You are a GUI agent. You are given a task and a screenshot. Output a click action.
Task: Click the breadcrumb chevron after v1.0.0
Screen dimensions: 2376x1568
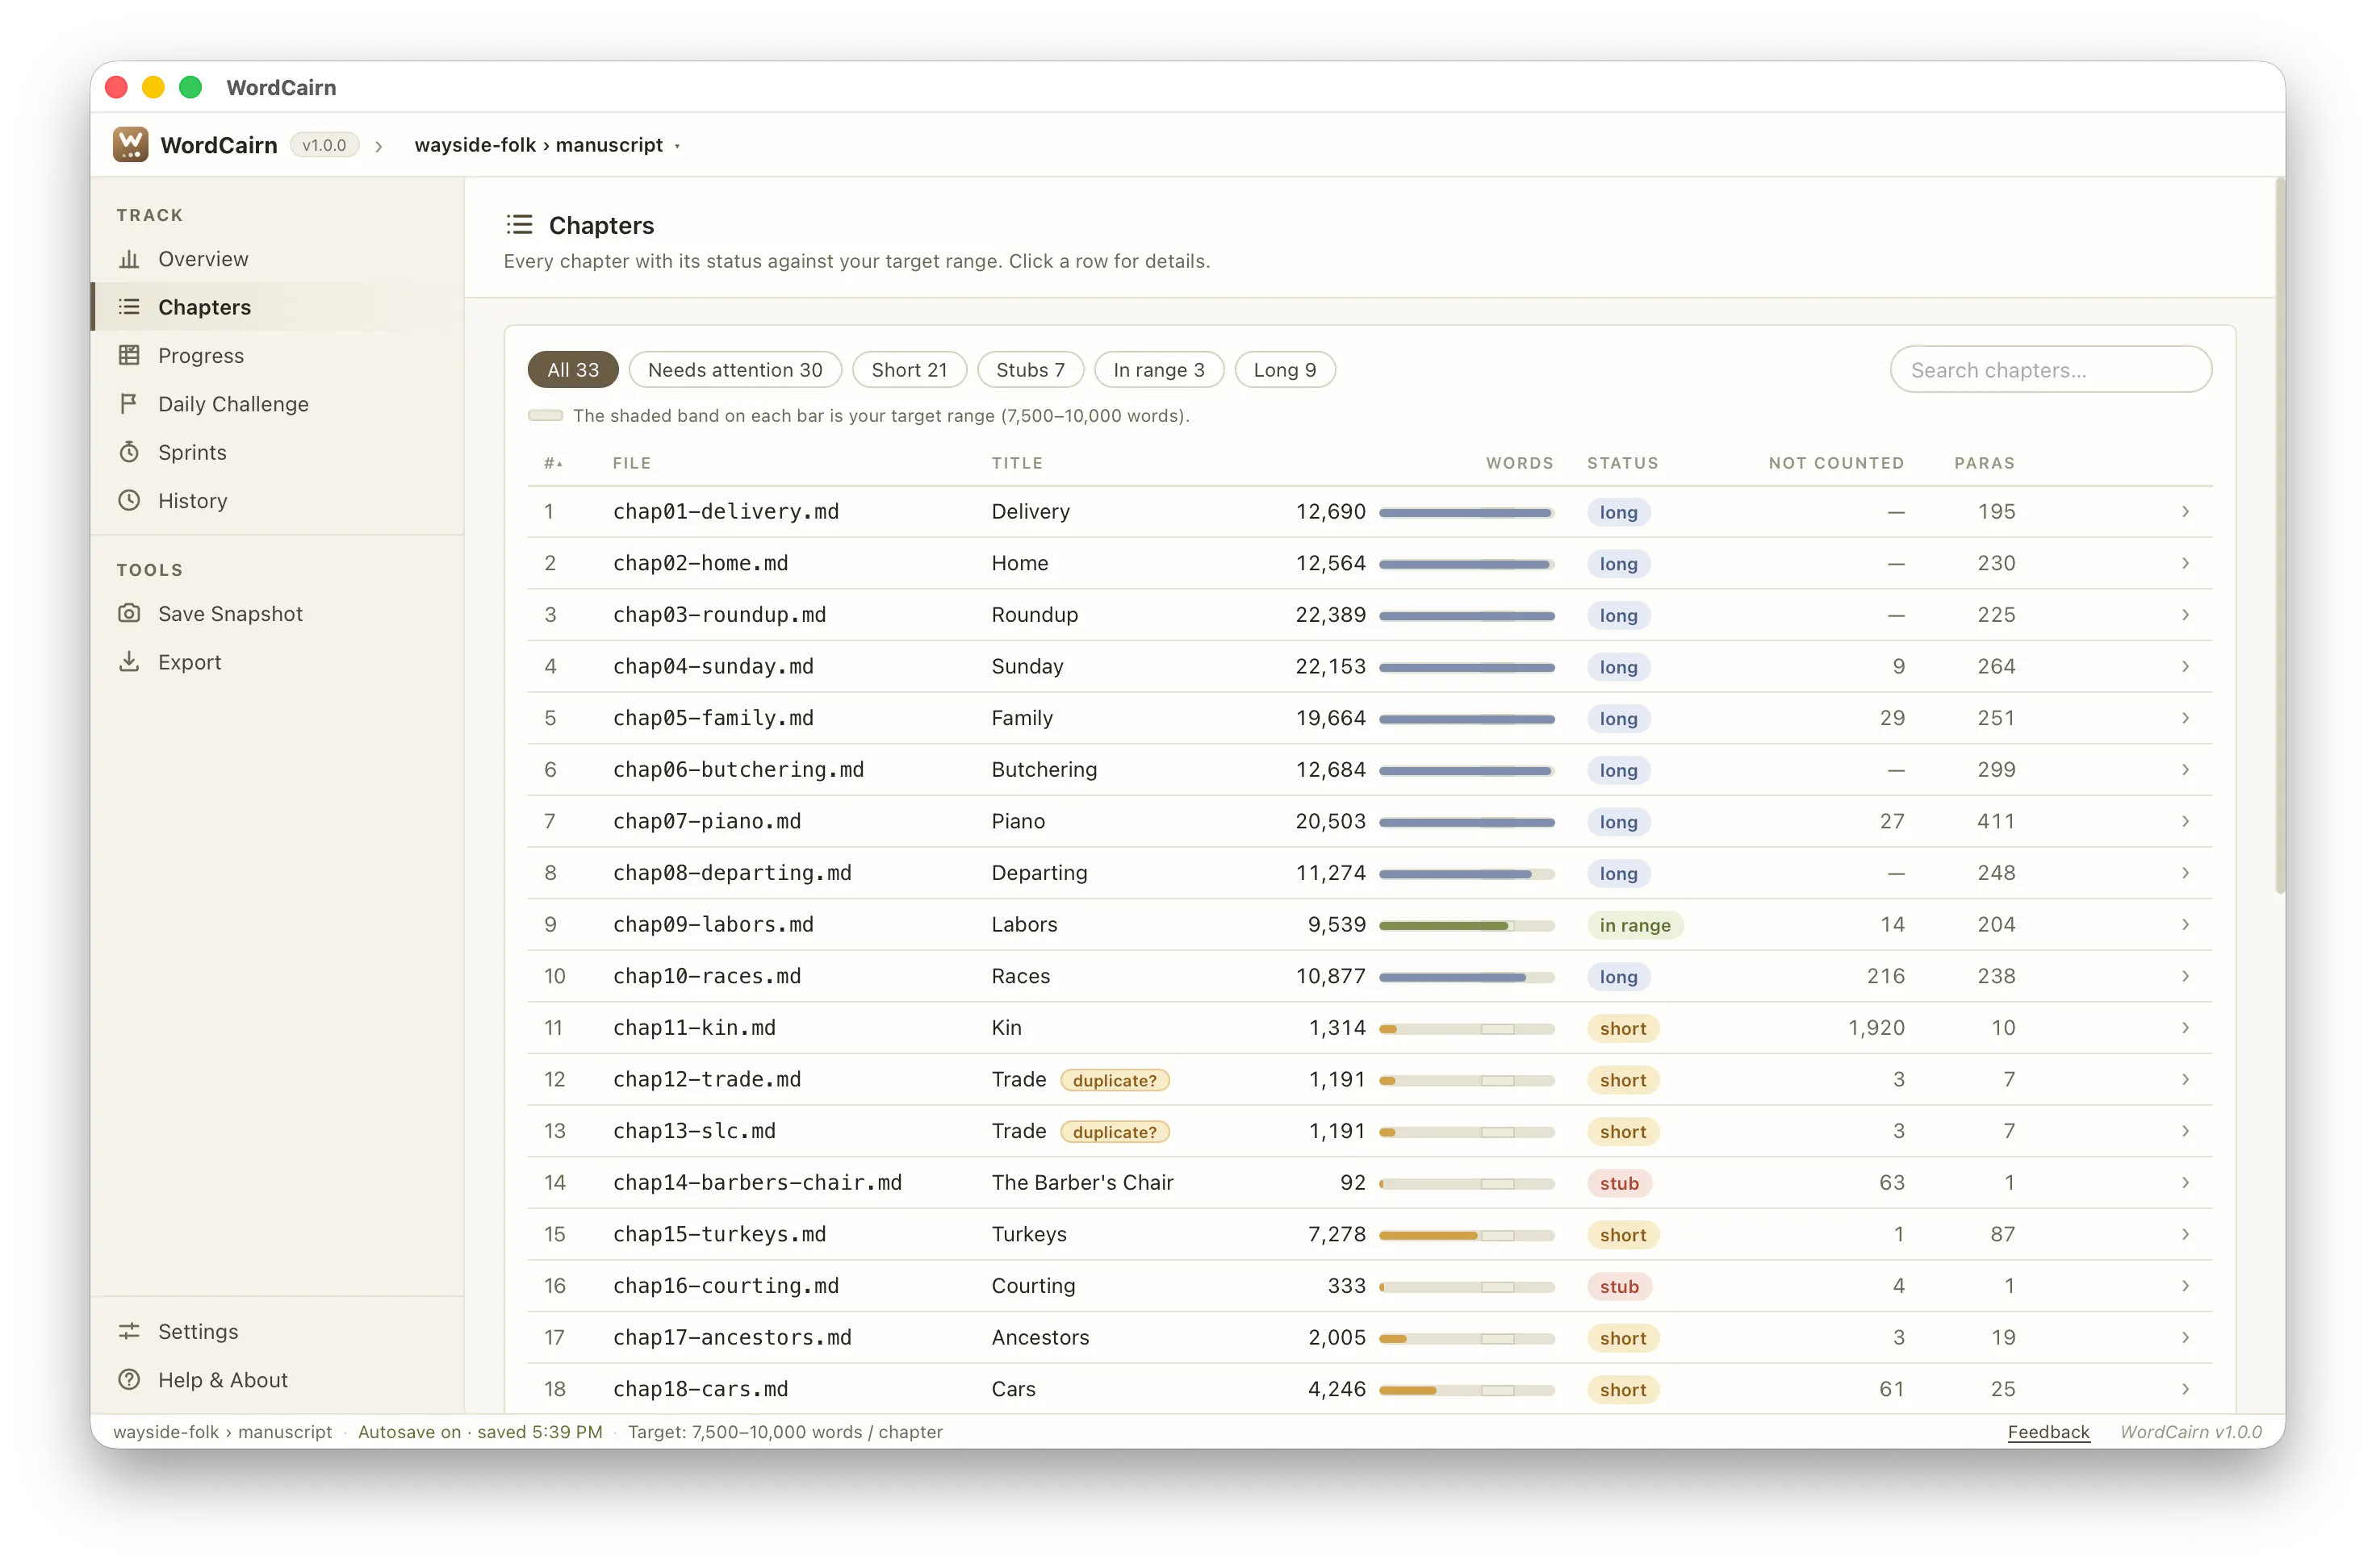[x=379, y=146]
